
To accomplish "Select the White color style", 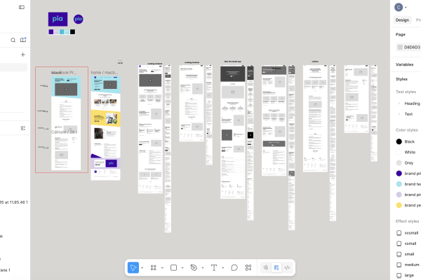I will point(410,152).
